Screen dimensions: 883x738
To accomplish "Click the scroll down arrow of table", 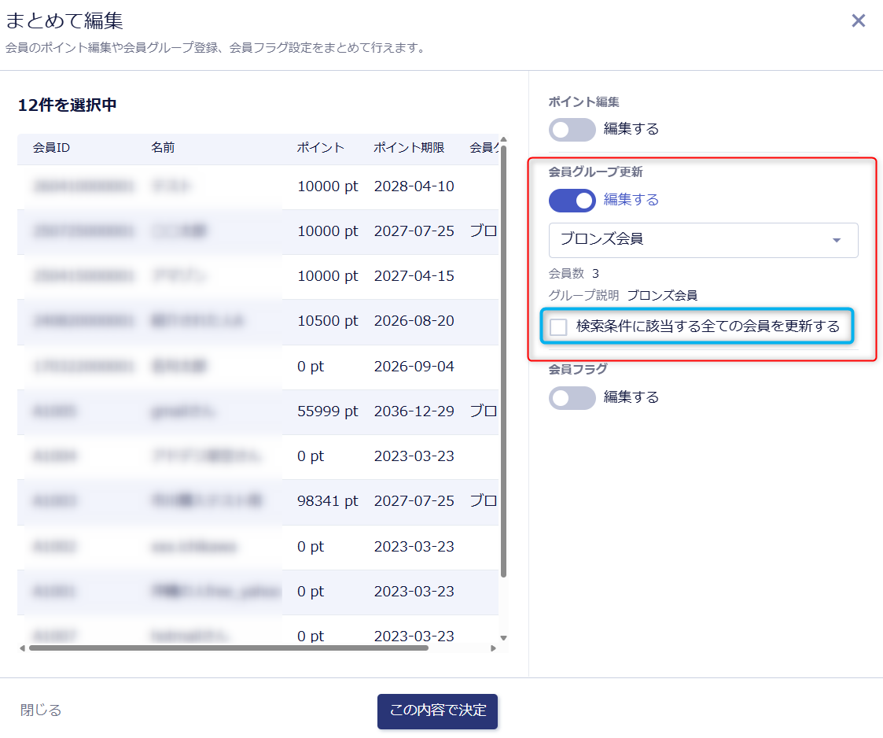I will 503,638.
